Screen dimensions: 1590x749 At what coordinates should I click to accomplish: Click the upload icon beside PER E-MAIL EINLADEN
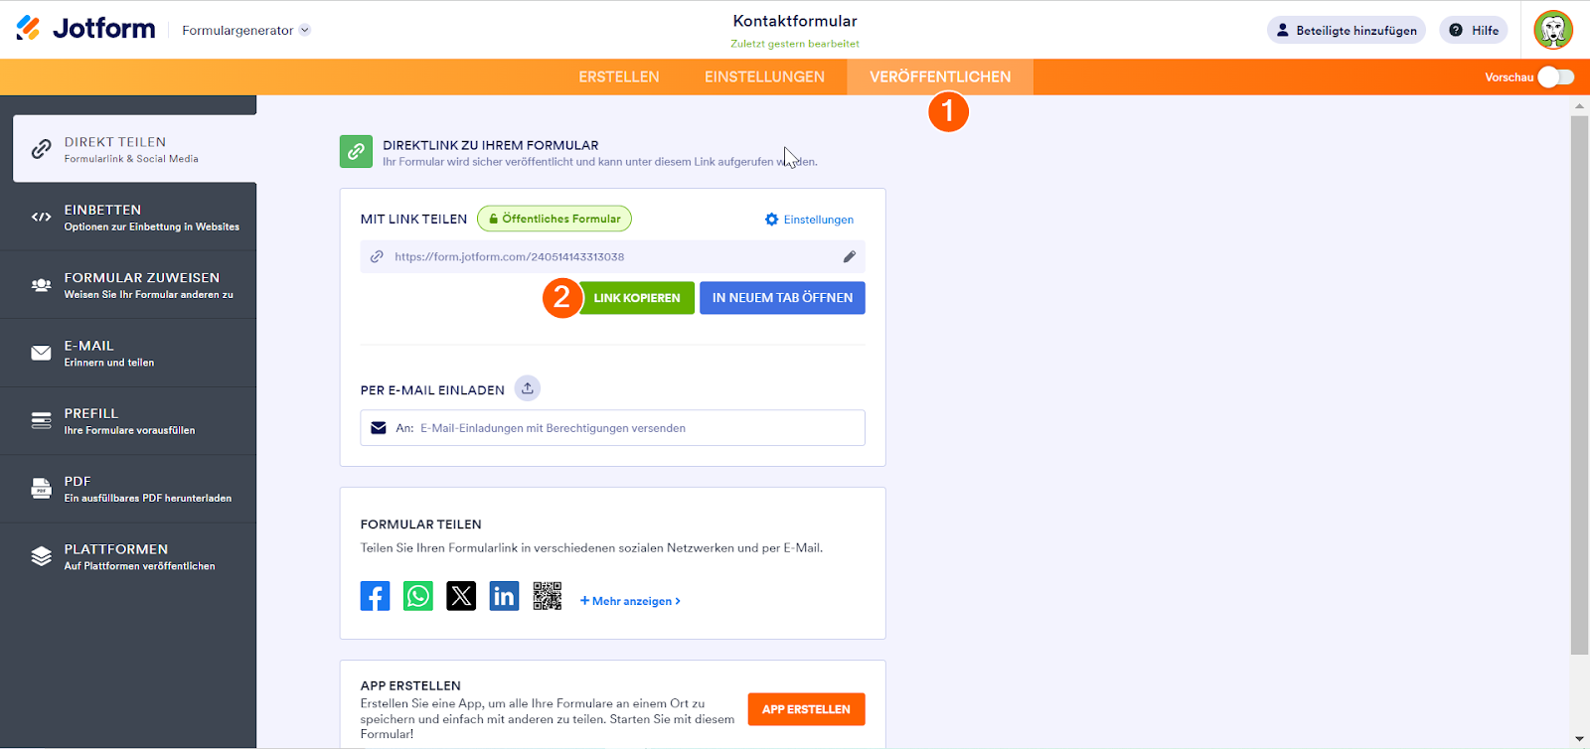528,388
